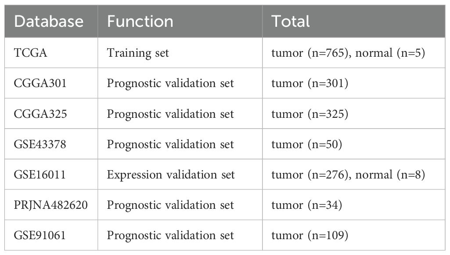Screen dimensions: 450x255
Task: Click the Database column header
Action: pyautogui.click(x=49, y=22)
